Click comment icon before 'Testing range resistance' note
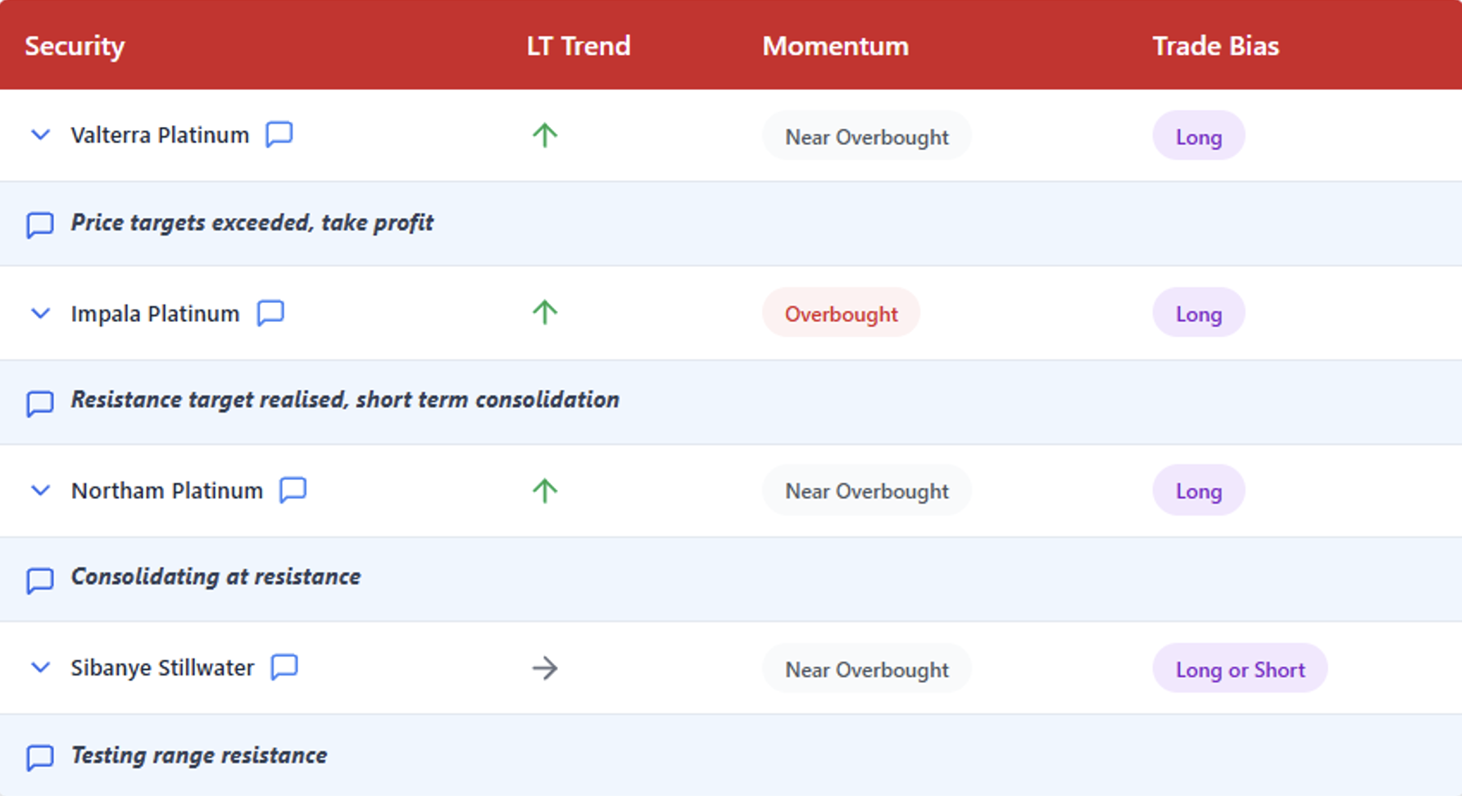The image size is (1462, 796). click(40, 758)
